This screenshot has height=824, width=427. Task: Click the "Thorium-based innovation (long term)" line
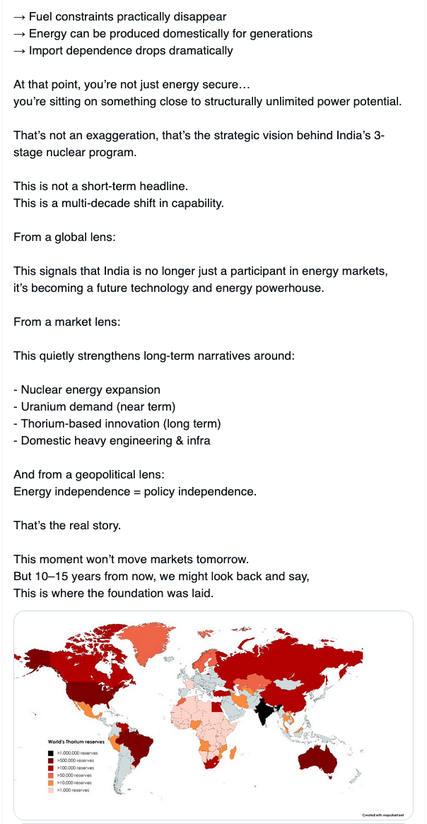coord(117,423)
